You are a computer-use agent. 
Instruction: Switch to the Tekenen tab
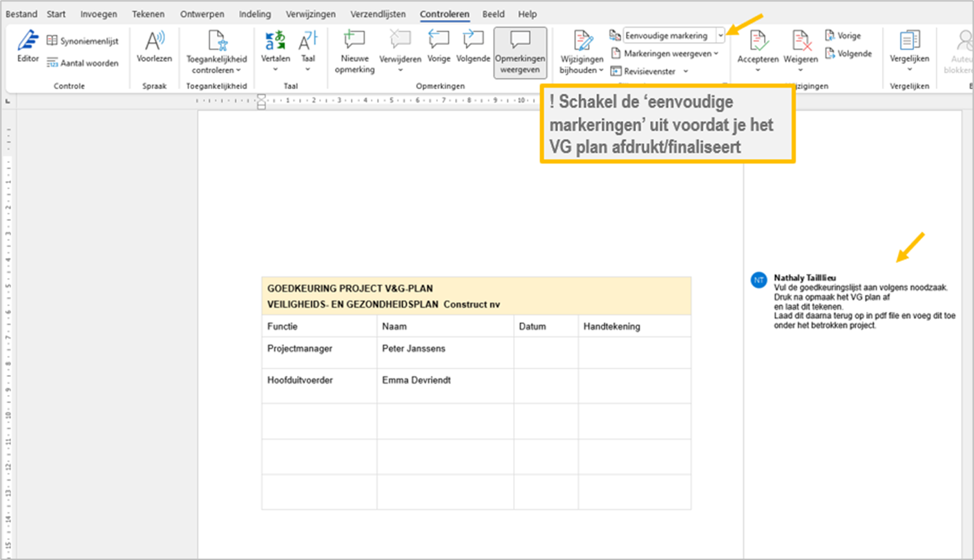pos(149,14)
